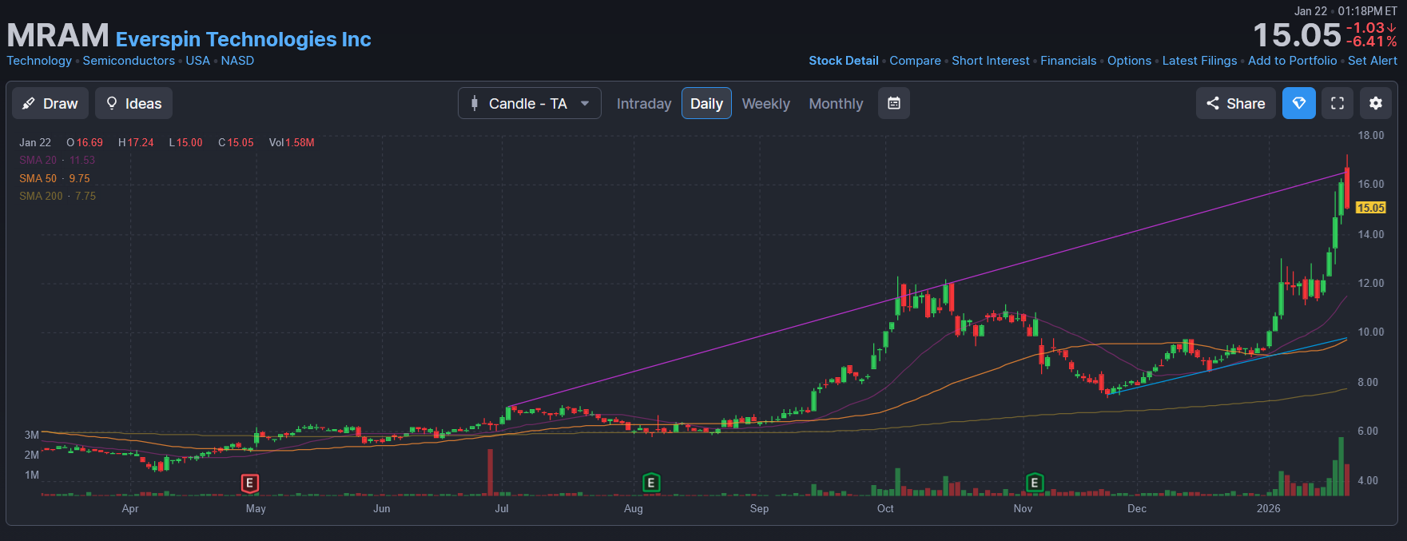Click the 3M volume axis label
This screenshot has height=541, width=1407.
click(31, 435)
